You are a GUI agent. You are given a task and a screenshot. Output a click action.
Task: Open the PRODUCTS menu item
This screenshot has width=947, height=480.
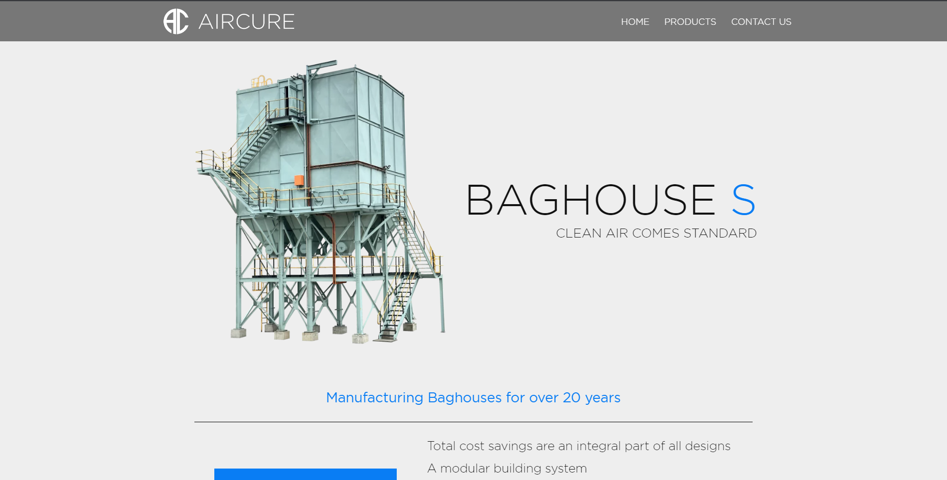coord(690,22)
